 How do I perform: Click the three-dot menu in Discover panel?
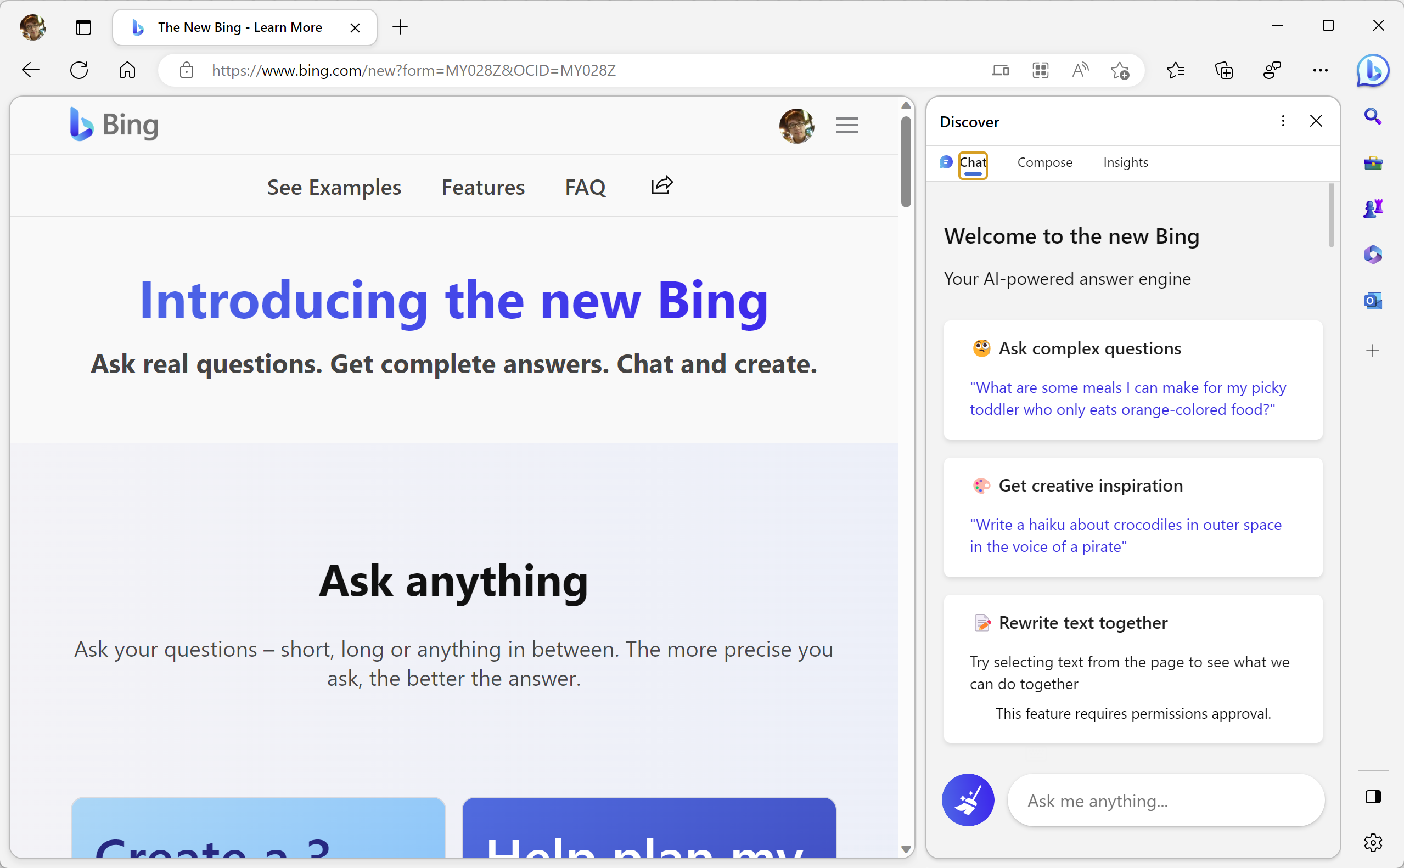click(1282, 120)
